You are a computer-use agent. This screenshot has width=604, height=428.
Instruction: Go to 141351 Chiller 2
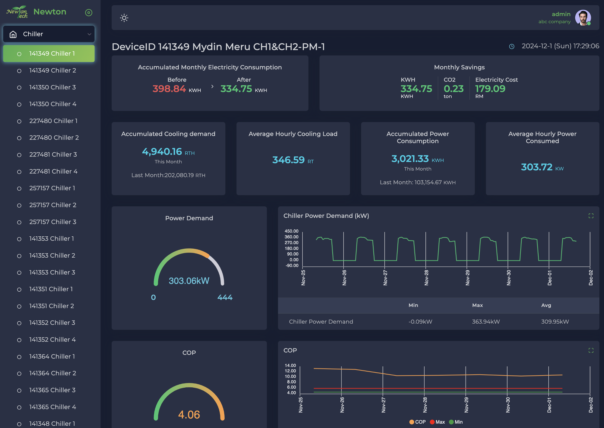(x=49, y=306)
